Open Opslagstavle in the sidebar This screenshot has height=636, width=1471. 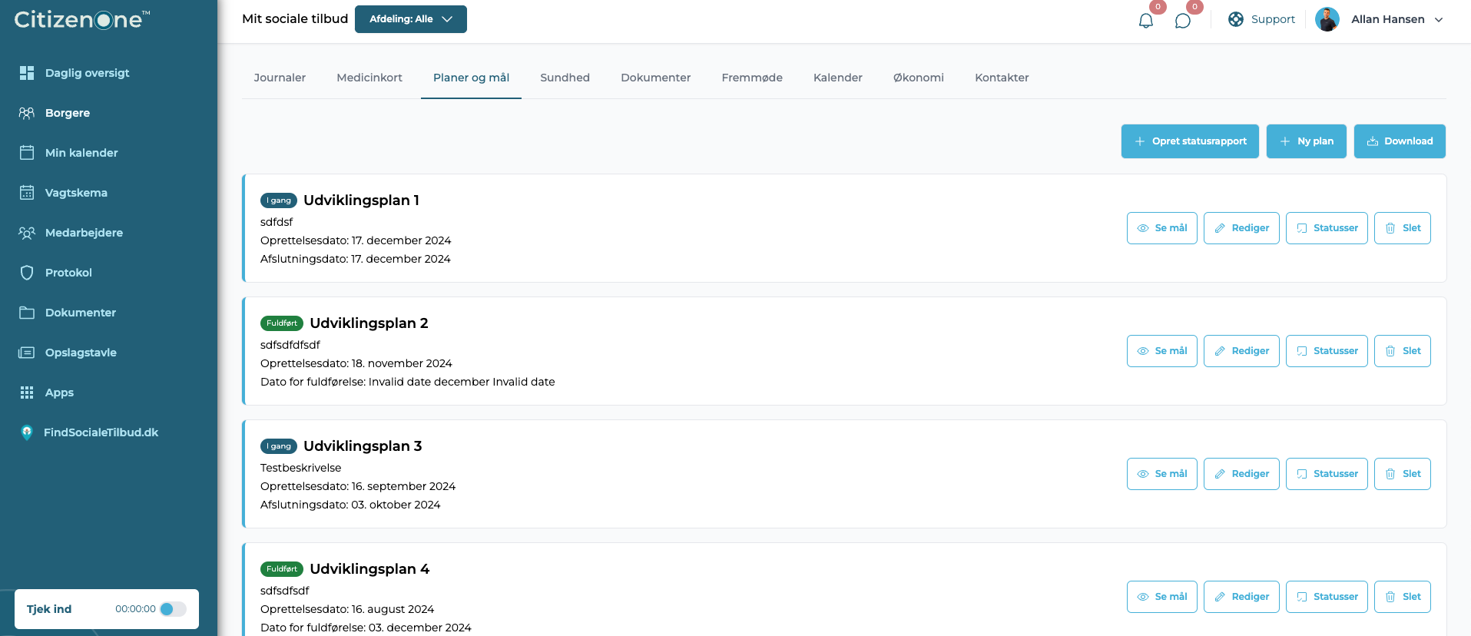[81, 353]
